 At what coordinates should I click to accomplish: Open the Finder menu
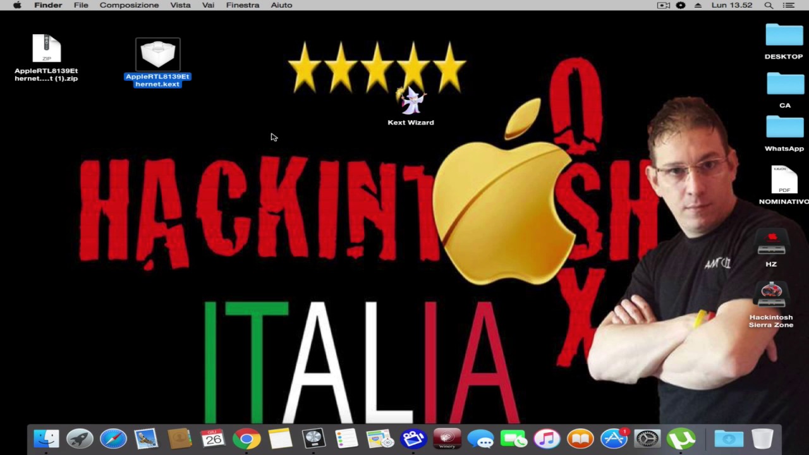coord(48,5)
